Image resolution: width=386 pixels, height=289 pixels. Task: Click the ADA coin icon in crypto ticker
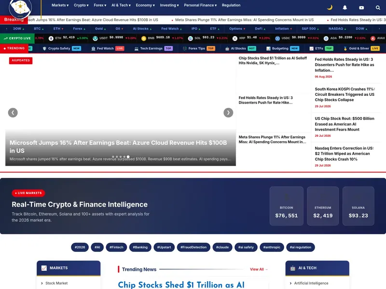point(326,39)
